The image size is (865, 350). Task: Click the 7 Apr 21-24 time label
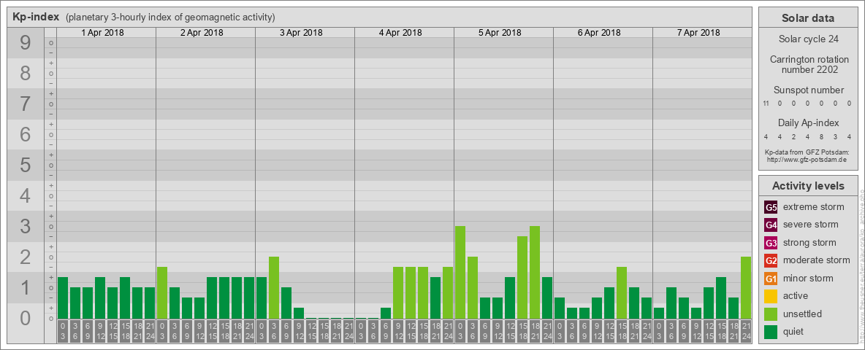pos(746,332)
